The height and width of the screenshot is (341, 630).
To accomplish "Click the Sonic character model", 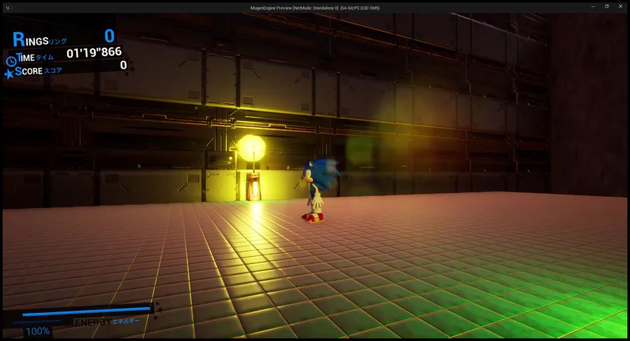I will 318,190.
